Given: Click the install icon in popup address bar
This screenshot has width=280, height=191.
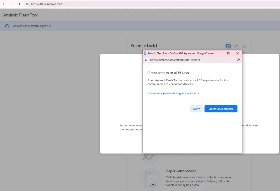Looking at the screenshot, I should pyautogui.click(x=238, y=60).
